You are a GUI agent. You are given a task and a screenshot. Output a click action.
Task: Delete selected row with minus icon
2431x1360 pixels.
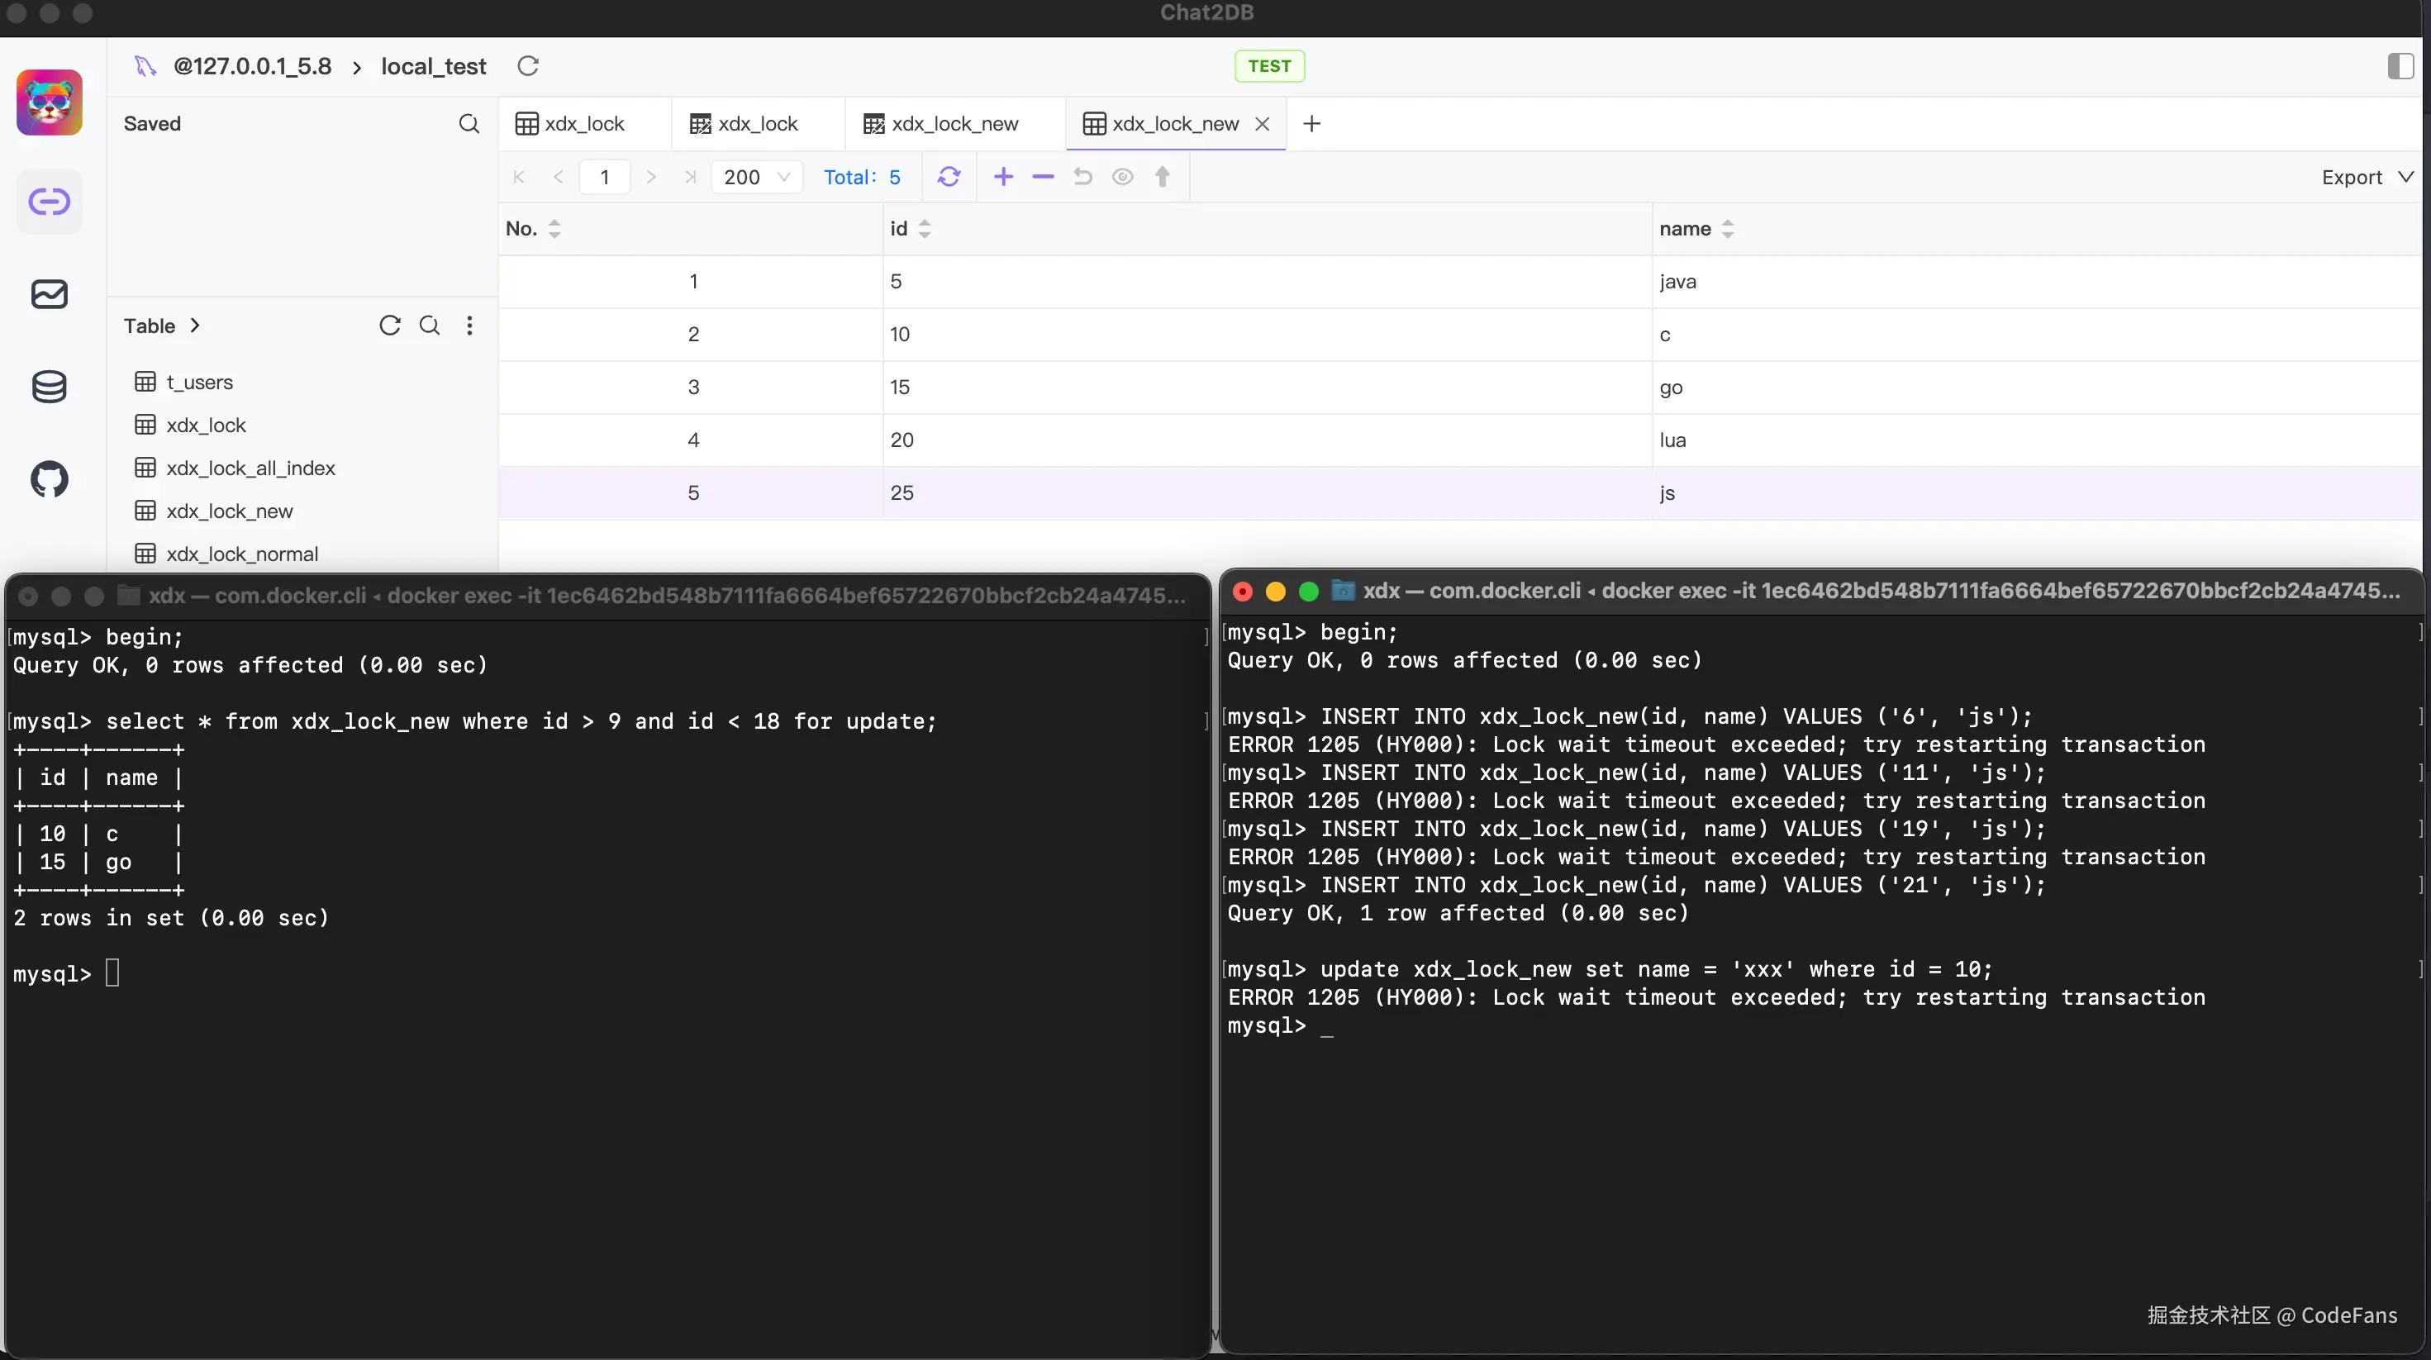click(1043, 177)
